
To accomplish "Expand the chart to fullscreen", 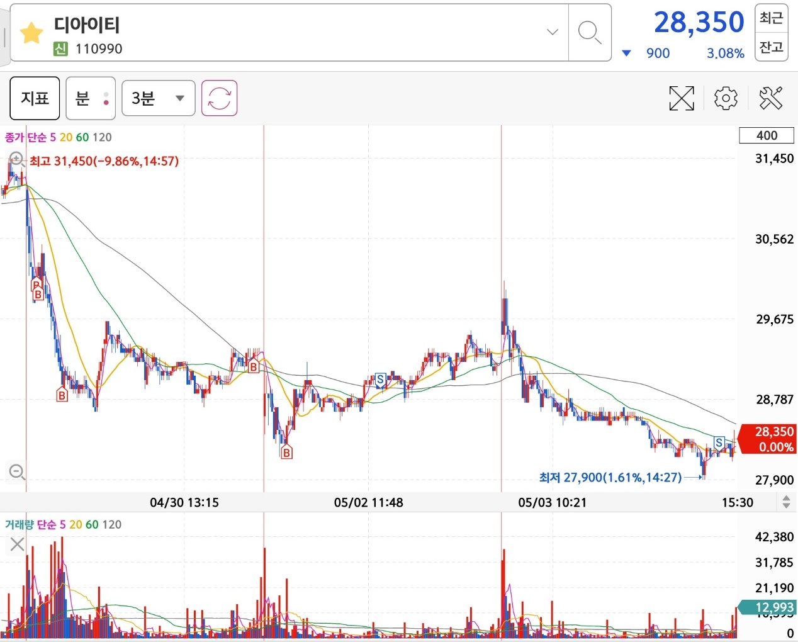I will 682,98.
